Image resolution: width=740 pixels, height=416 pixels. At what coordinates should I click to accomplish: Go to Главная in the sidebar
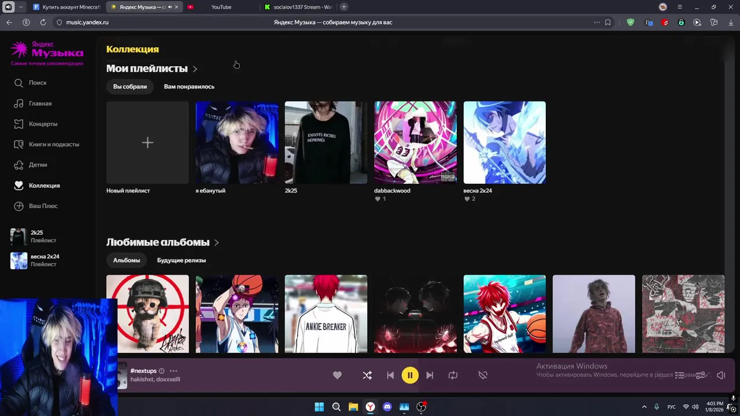pyautogui.click(x=32, y=103)
